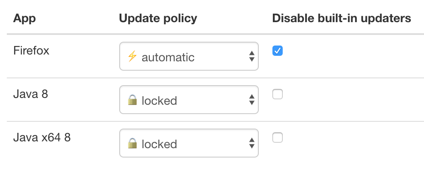Viewport: 424px width, 172px height.
Task: Select the Firefox app name
Action: [x=32, y=51]
